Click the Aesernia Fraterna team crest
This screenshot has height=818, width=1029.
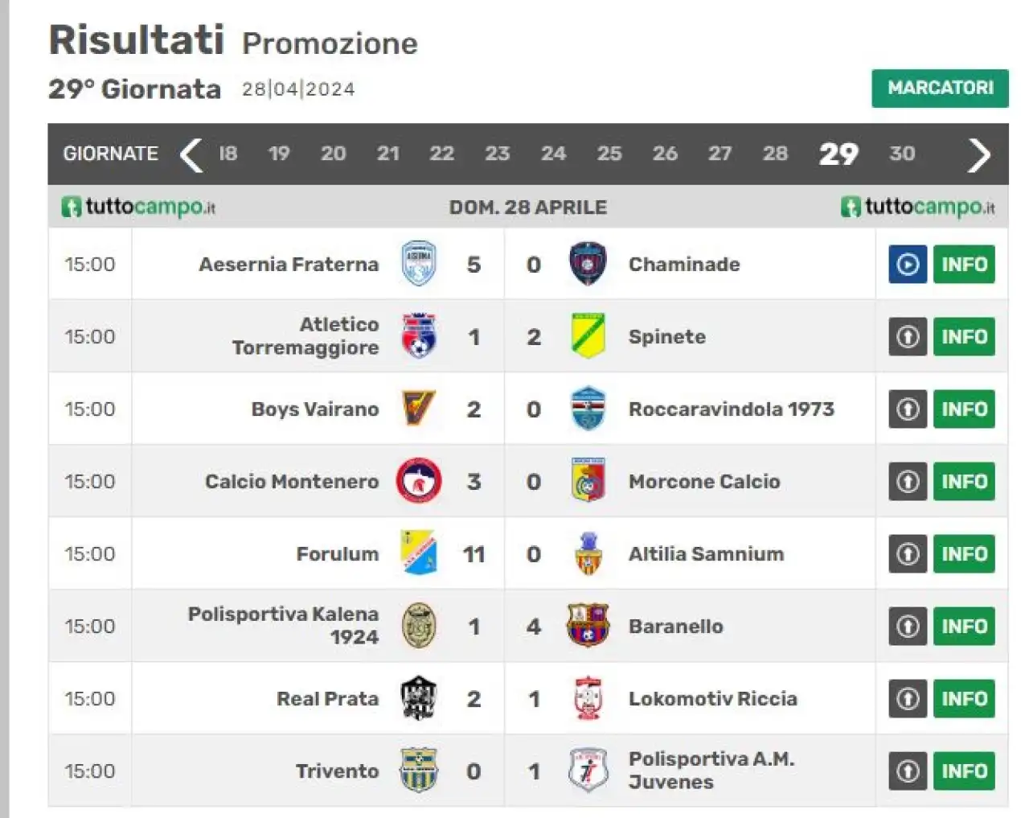(419, 264)
